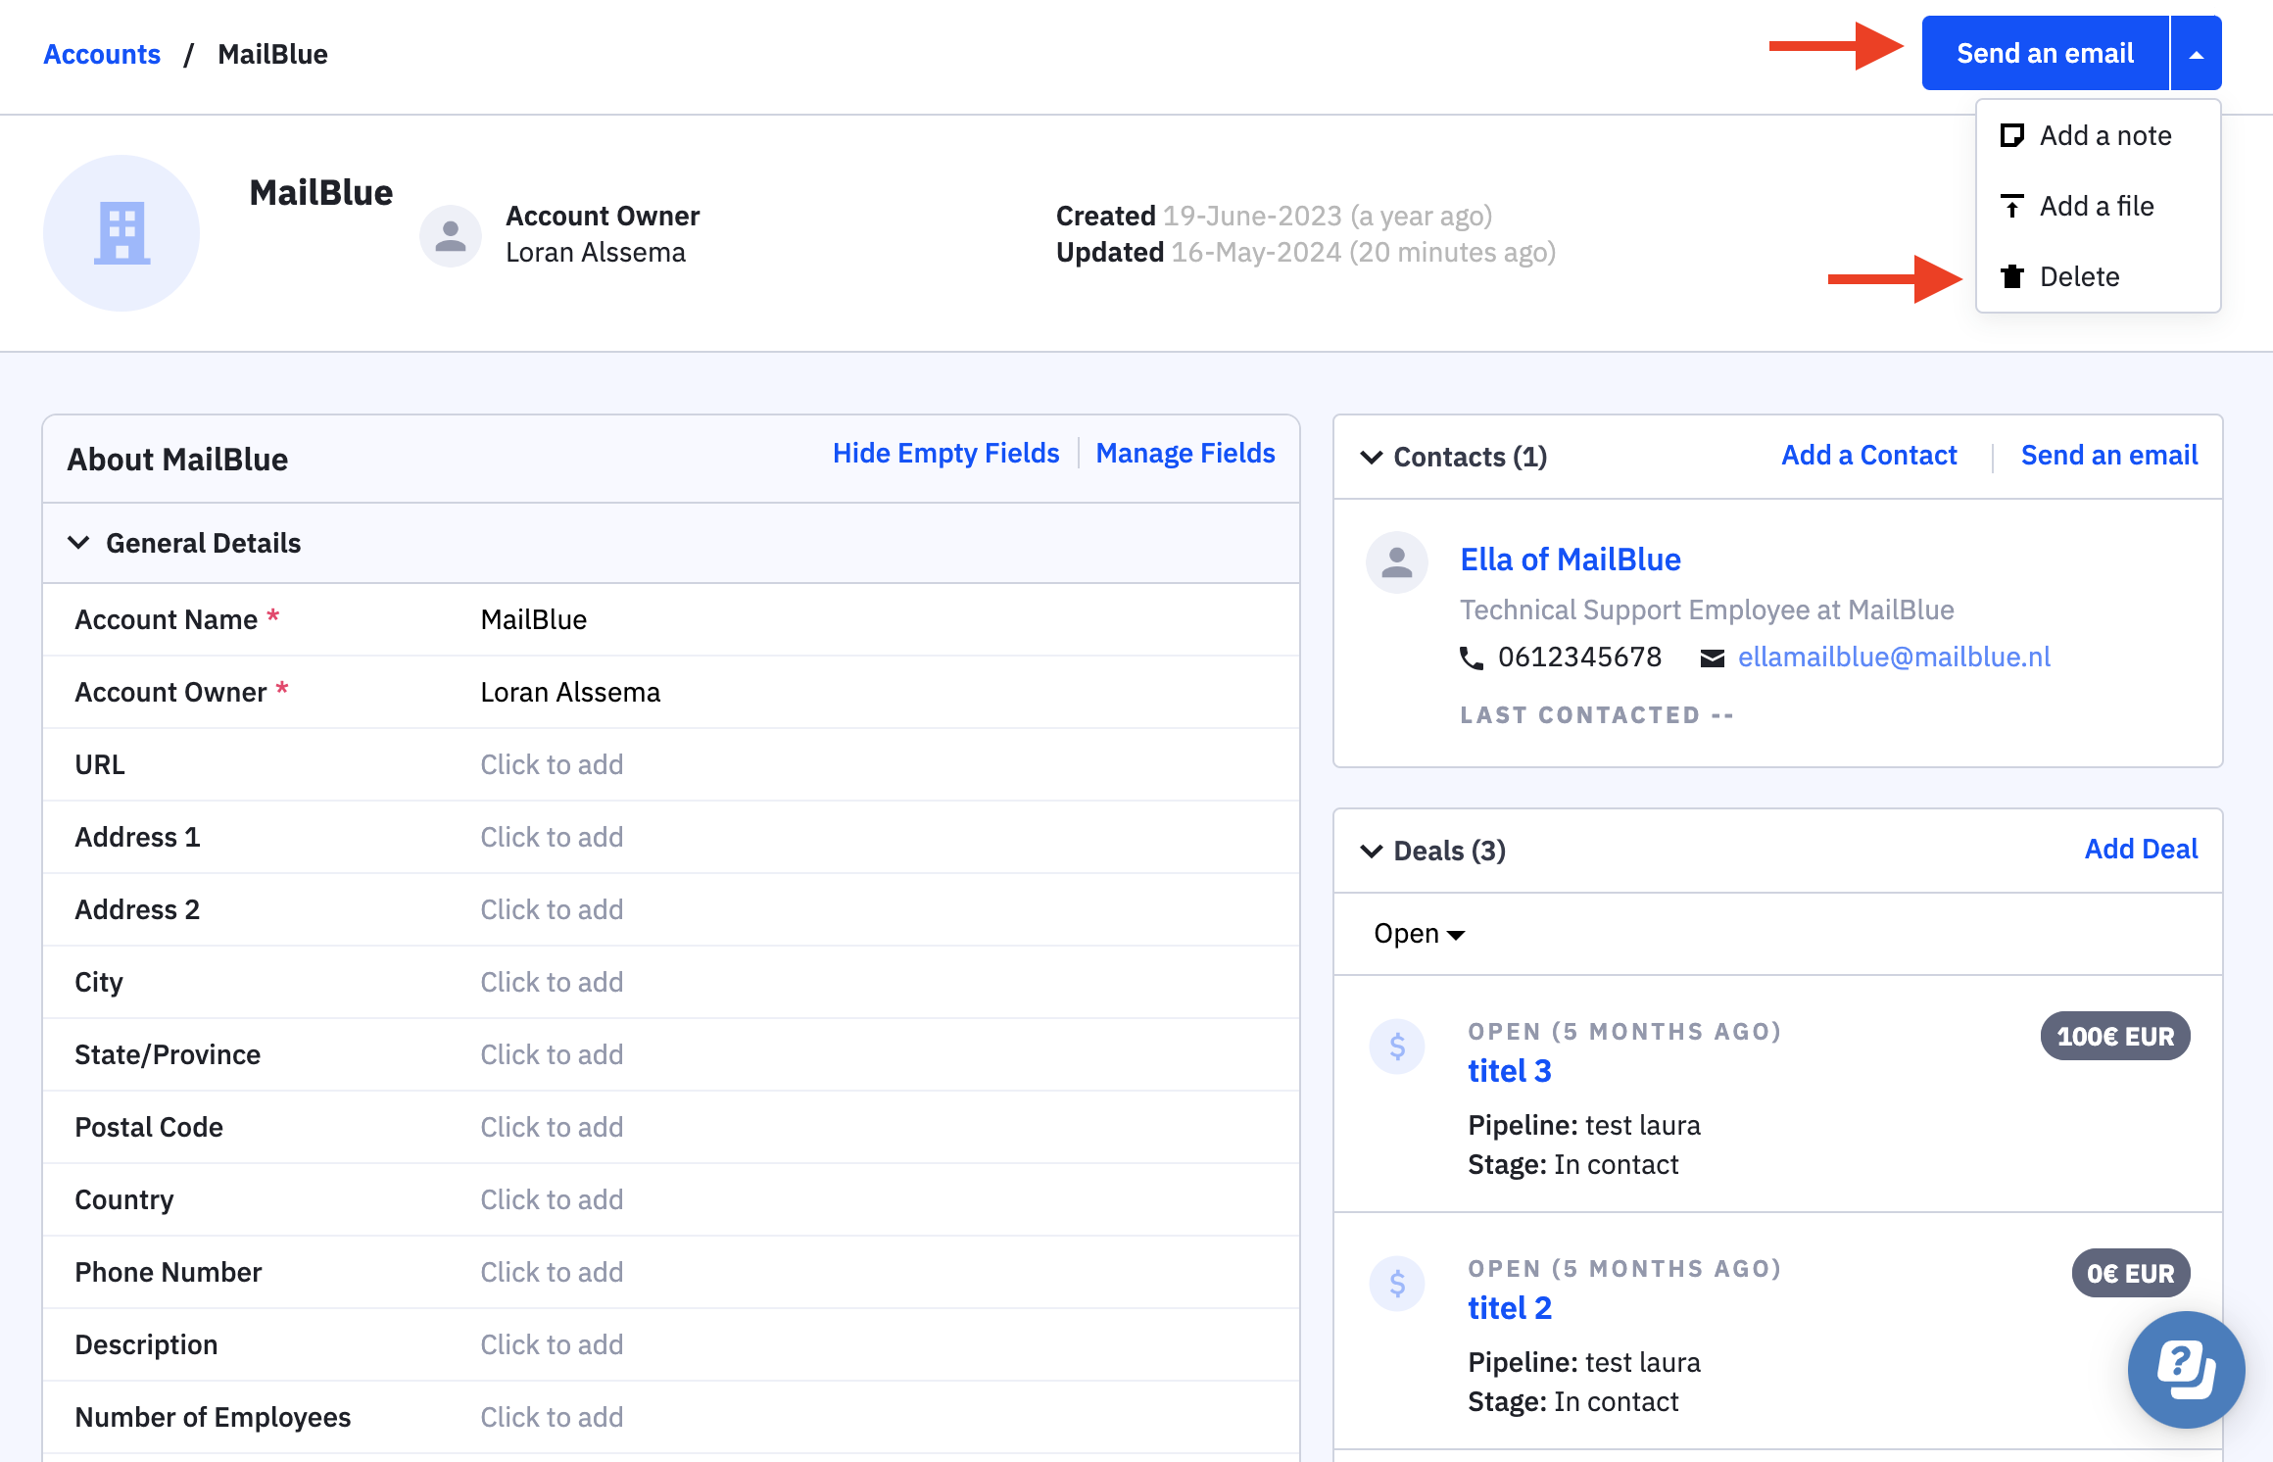Click to add Country value
The image size is (2273, 1462).
pyautogui.click(x=552, y=1199)
